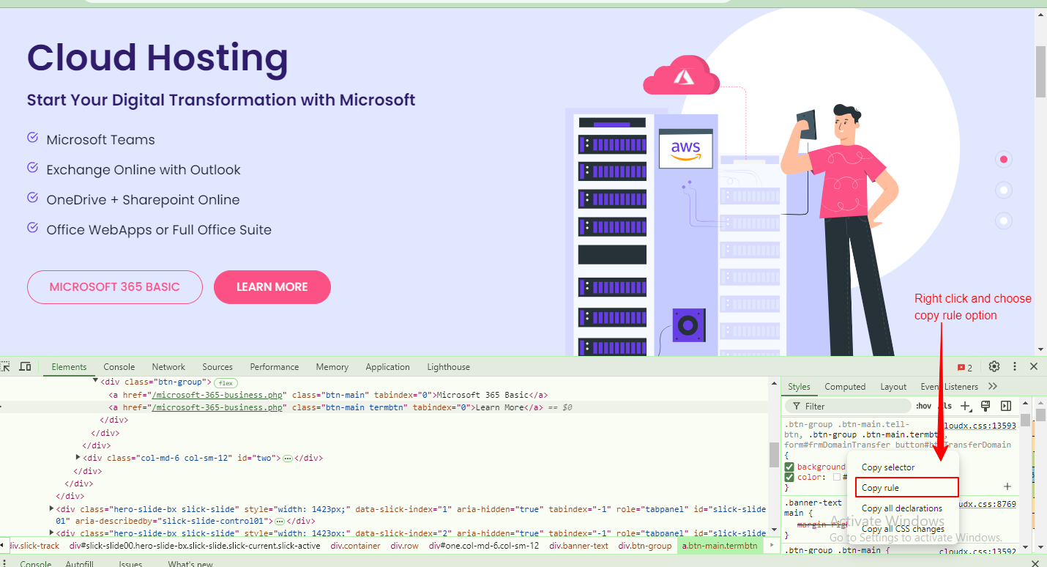This screenshot has height=567, width=1047.
Task: Click the new style rule plus icon
Action: click(x=966, y=406)
